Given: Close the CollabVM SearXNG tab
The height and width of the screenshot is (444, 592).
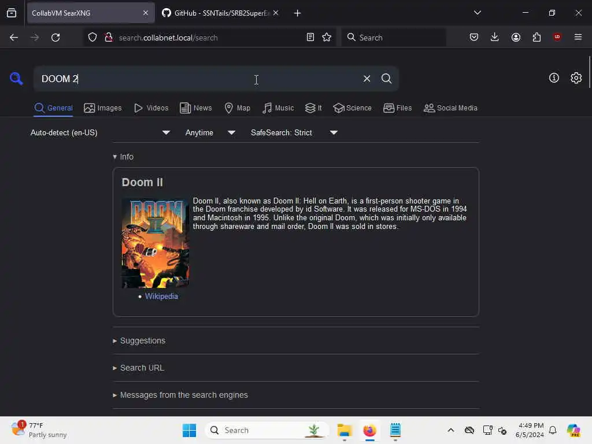Looking at the screenshot, I should (146, 13).
